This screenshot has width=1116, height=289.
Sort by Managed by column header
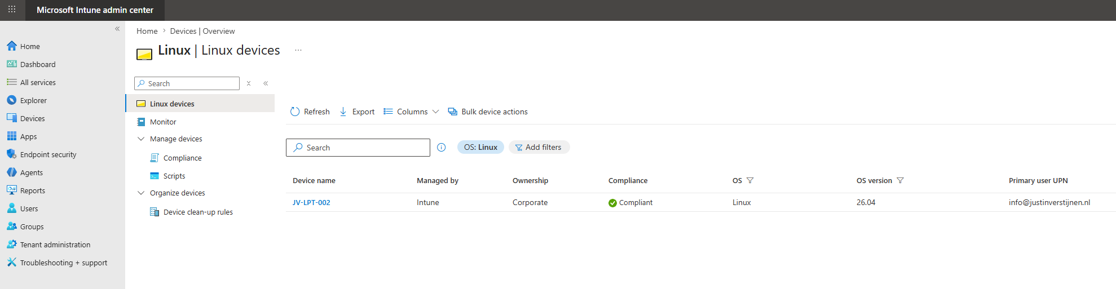[x=438, y=180]
